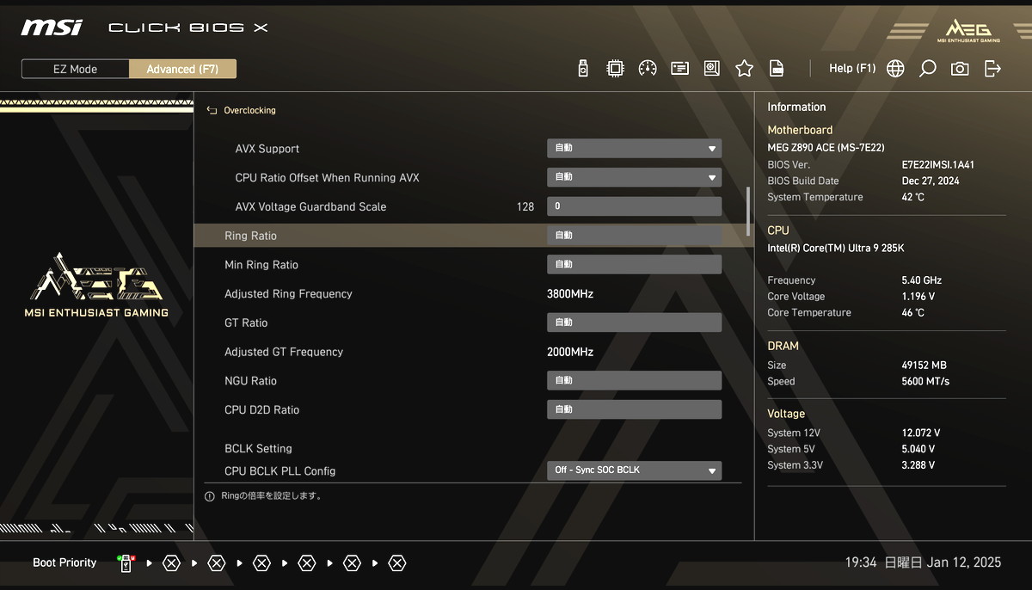Open the hardware monitor board icon
The image size is (1032, 590).
(x=712, y=69)
